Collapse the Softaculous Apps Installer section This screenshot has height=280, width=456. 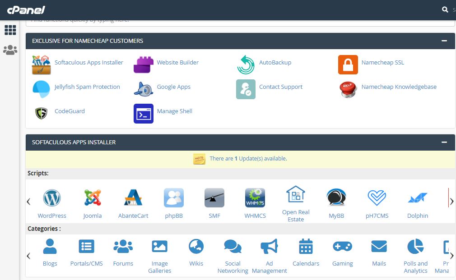point(444,142)
